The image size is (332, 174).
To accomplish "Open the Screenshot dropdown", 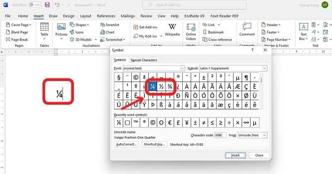I will (x=112, y=39).
